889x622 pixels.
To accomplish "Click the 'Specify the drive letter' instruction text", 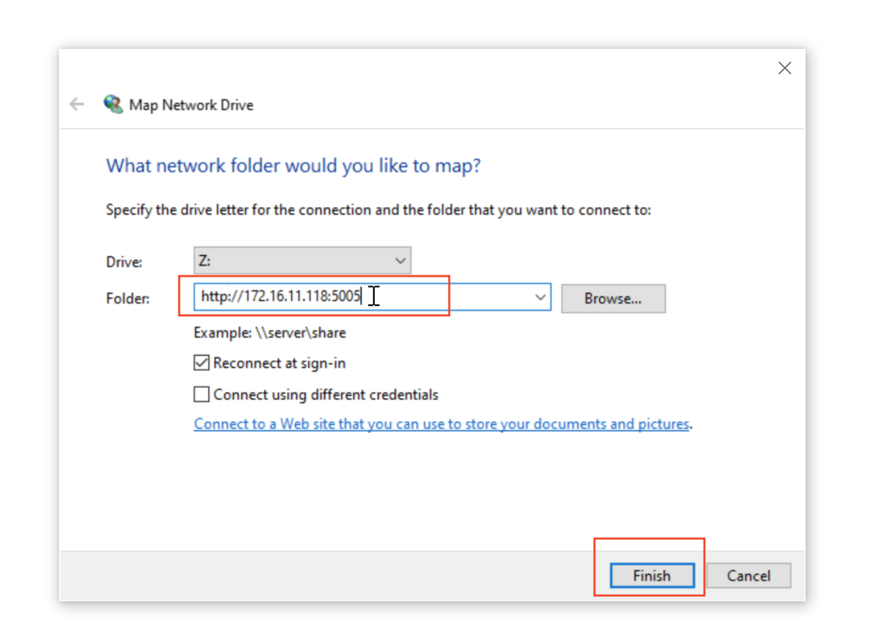I will [378, 210].
